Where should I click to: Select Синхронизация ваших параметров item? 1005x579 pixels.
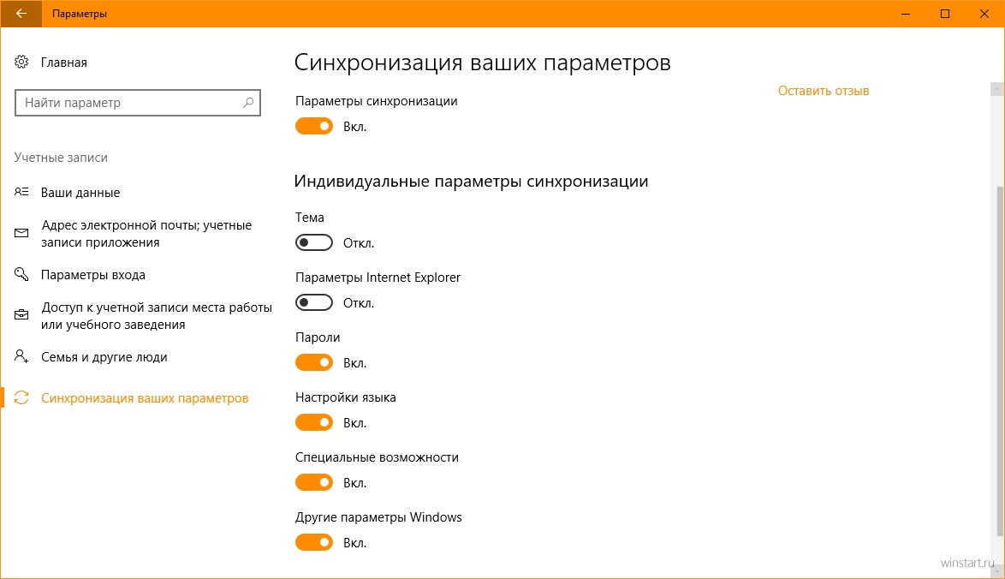(x=145, y=398)
